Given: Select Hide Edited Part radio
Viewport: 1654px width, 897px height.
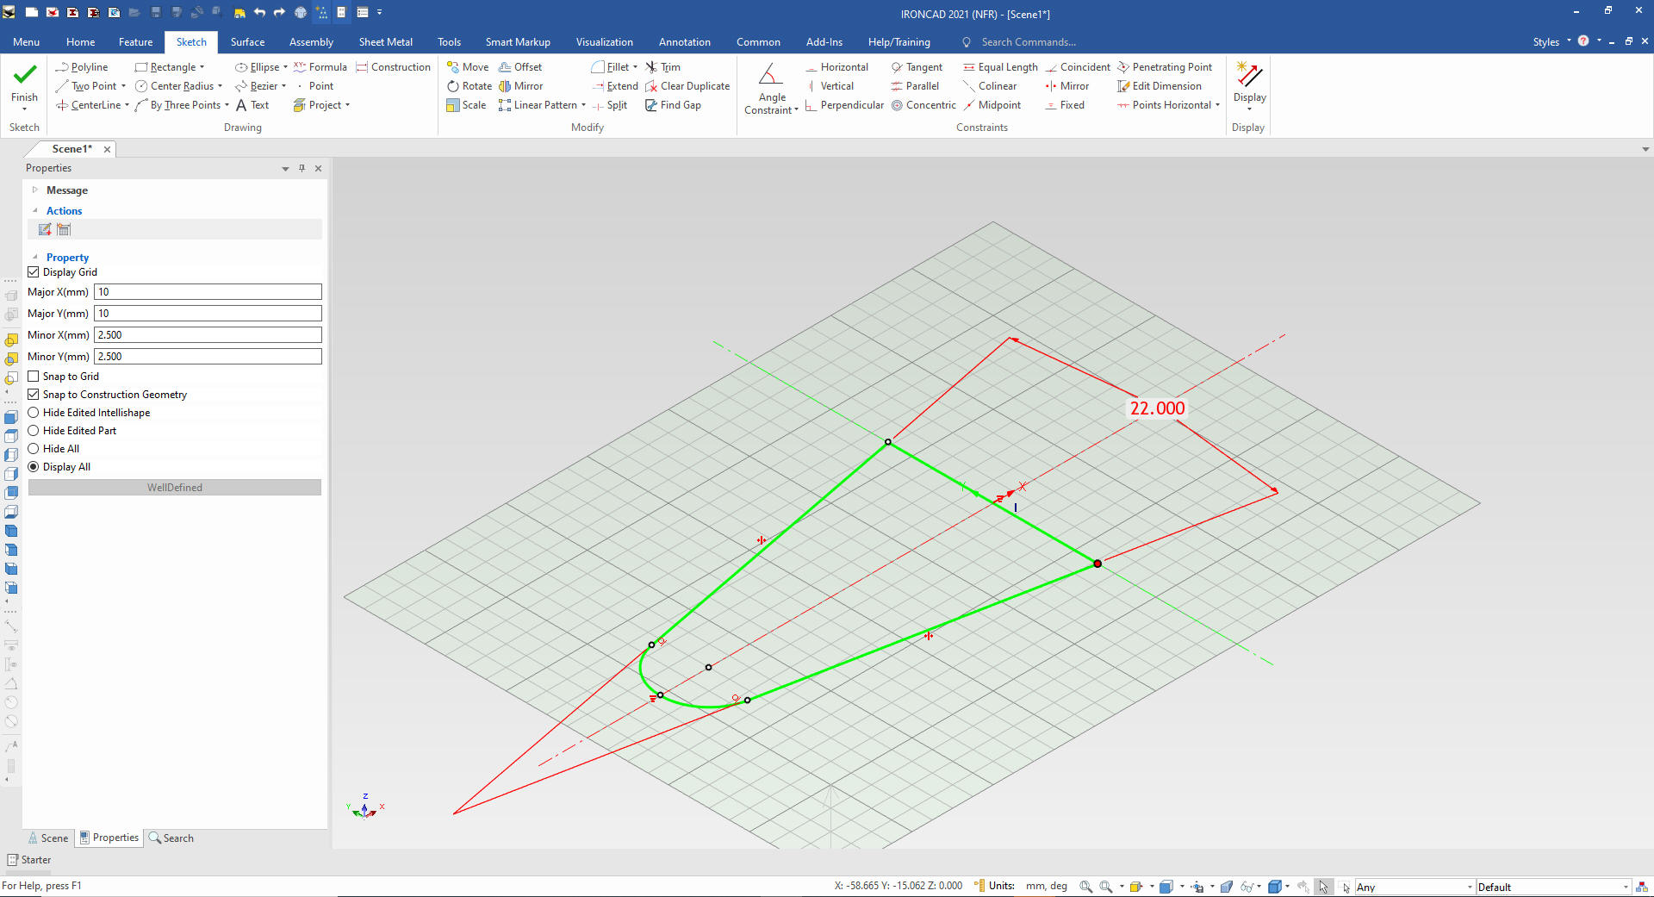Looking at the screenshot, I should 34,431.
